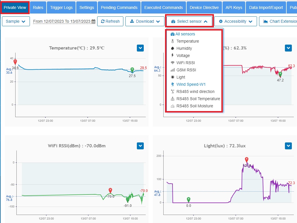The width and height of the screenshot is (297, 223).
Task: Select the Humidity sensor option
Action: tap(184, 48)
